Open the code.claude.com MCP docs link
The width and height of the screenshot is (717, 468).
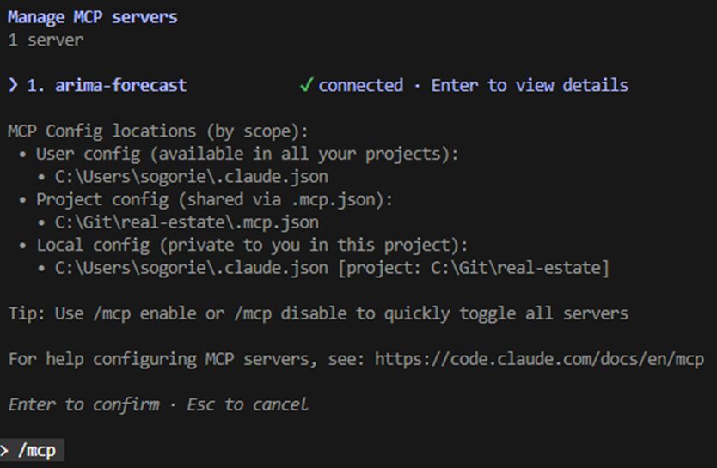(x=539, y=358)
